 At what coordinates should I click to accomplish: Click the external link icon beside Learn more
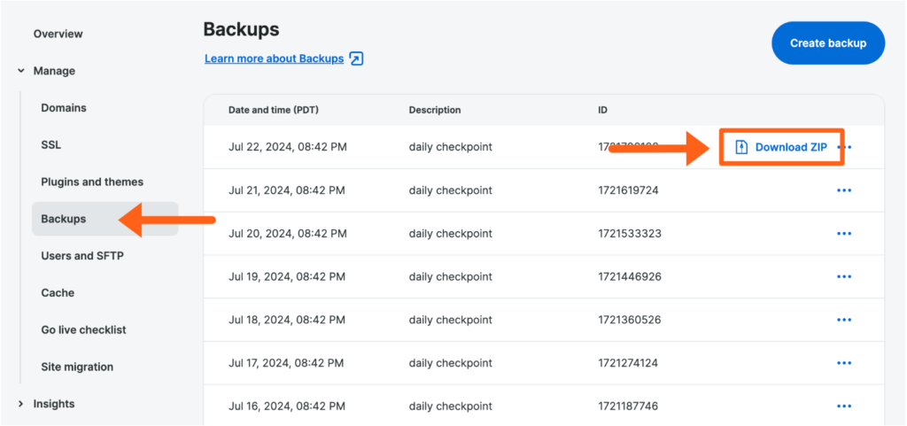pos(356,59)
